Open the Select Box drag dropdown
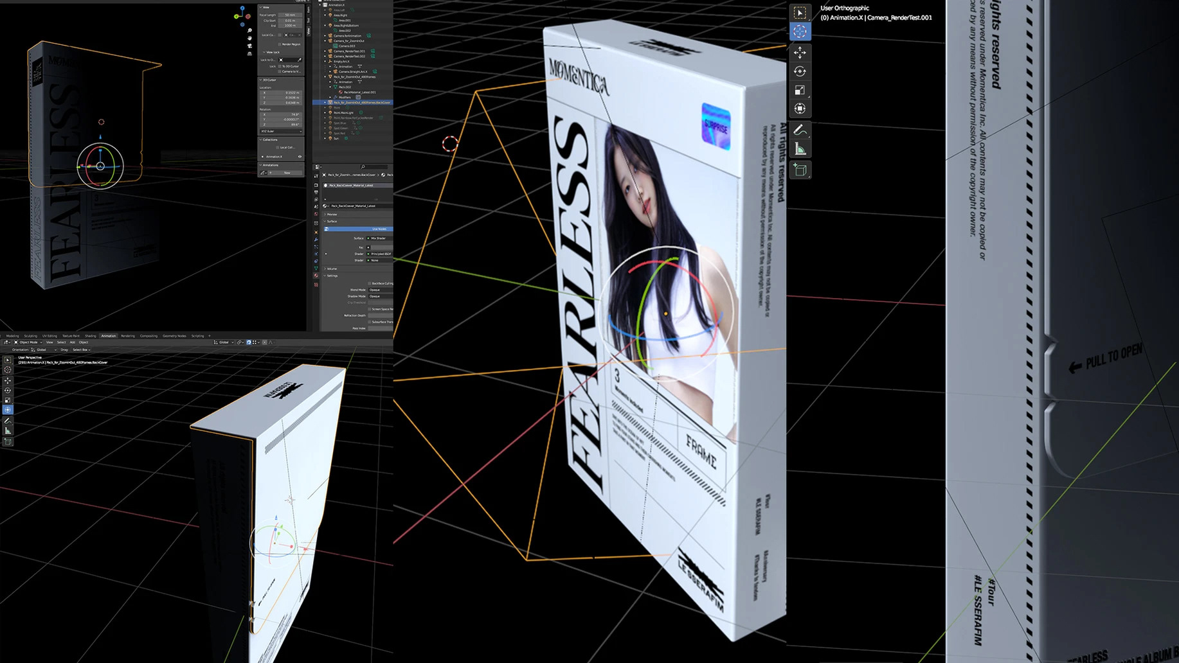The height and width of the screenshot is (663, 1179). (81, 349)
